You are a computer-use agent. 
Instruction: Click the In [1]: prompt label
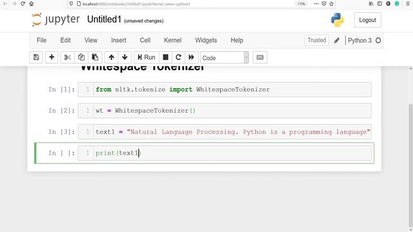(62, 90)
